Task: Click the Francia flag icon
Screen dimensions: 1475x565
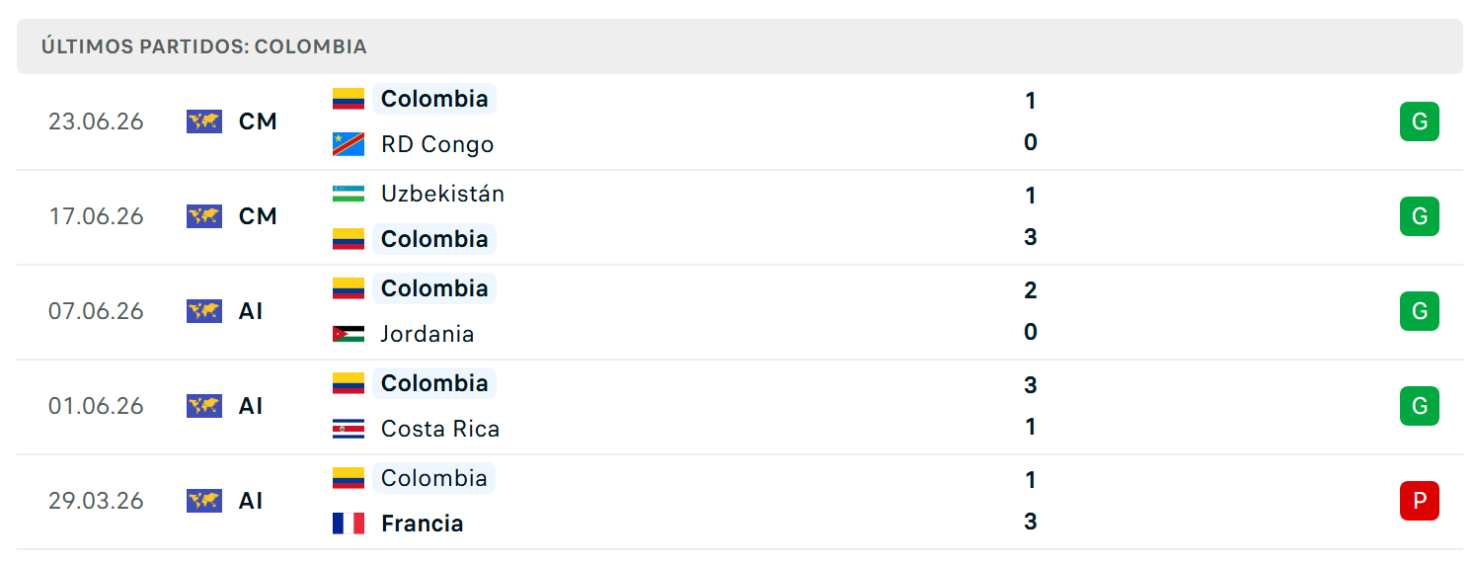Action: [x=349, y=524]
